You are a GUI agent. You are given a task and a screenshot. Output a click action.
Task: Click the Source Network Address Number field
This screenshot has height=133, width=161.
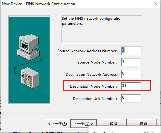tap(131, 51)
